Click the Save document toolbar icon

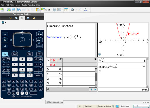coord(13,10)
